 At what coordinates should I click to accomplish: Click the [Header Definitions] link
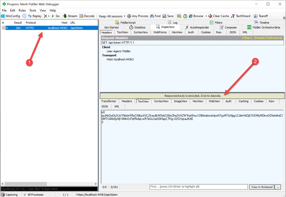click(x=268, y=38)
